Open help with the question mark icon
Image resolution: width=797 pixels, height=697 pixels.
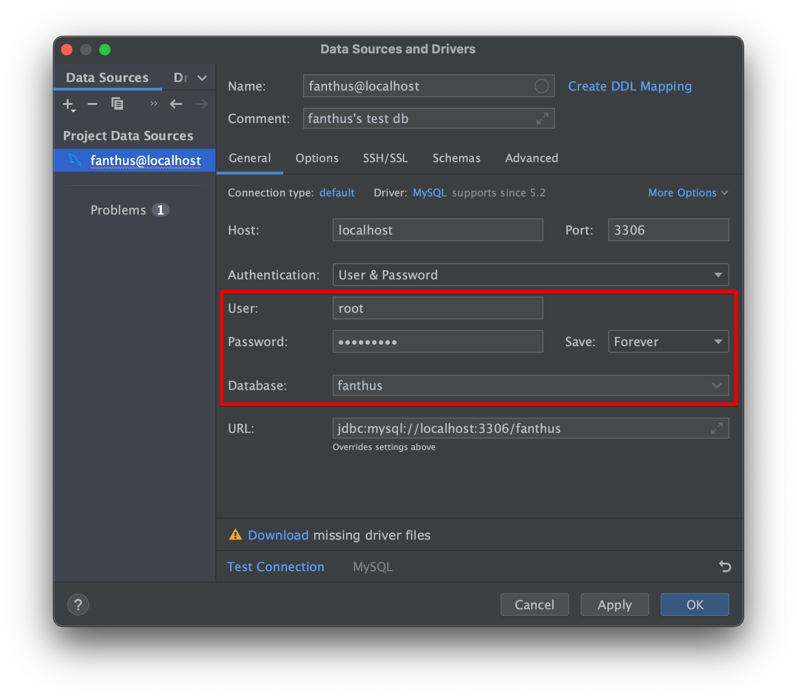[78, 605]
